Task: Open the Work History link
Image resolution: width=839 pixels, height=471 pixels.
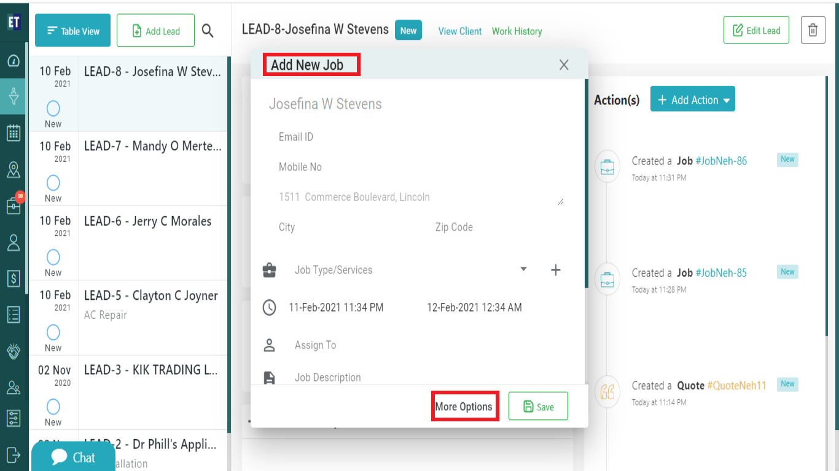Action: (x=517, y=31)
